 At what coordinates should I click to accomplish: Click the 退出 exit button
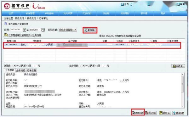[x=165, y=113]
